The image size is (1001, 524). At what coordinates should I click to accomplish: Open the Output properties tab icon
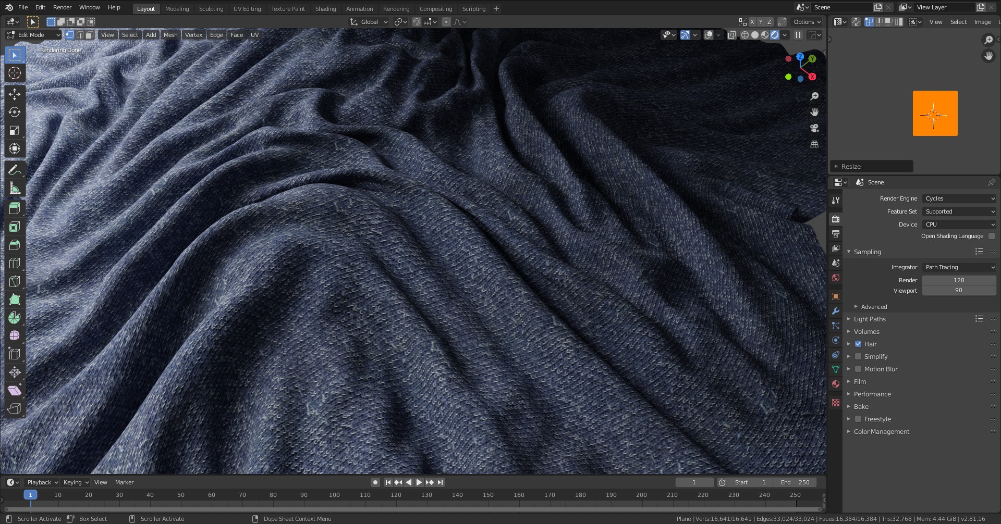point(836,234)
